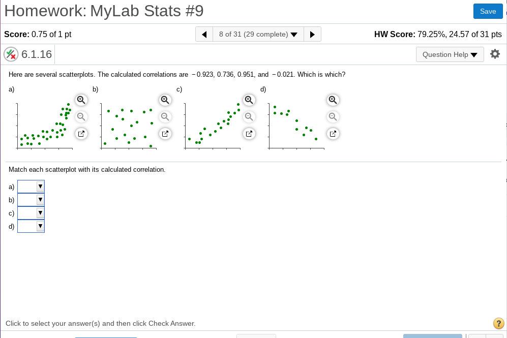Click the yellow help question mark
Viewport: 507px width, 338px height.
coord(498,323)
